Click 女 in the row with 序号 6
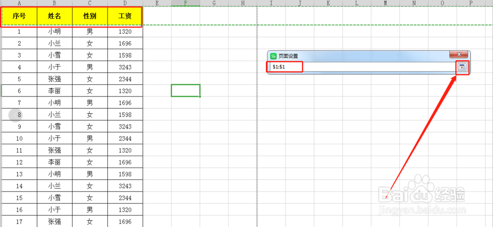The width and height of the screenshot is (493, 227). (x=90, y=91)
